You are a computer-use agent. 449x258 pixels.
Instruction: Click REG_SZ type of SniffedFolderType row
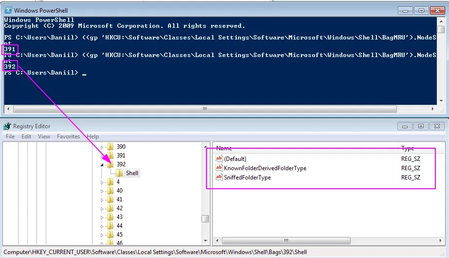pyautogui.click(x=411, y=178)
